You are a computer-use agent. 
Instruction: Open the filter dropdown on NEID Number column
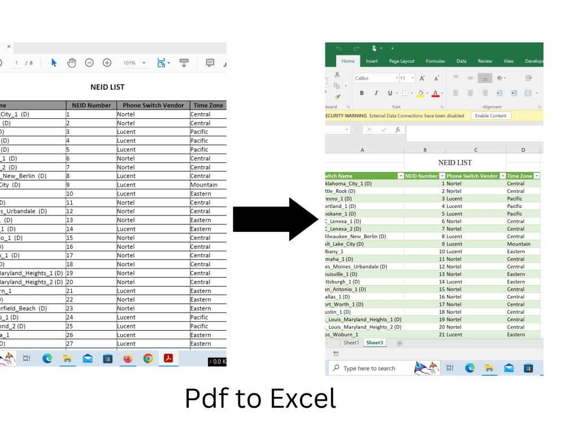tap(441, 175)
